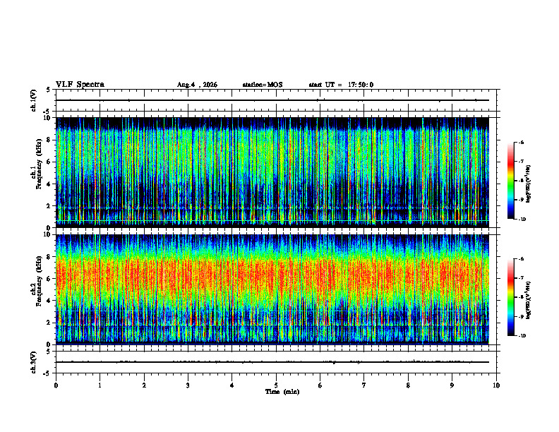Image resolution: width=559 pixels, height=432 pixels.
Task: Click the "10" kHz tick of ch.1 spectrogram
Action: tap(48, 118)
